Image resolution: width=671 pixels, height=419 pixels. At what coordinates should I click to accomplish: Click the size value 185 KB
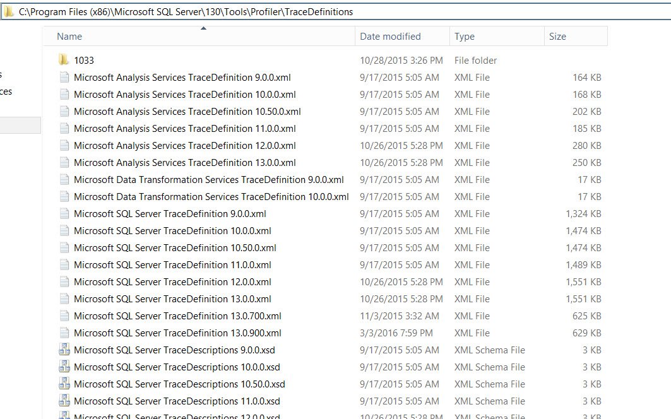pos(586,128)
